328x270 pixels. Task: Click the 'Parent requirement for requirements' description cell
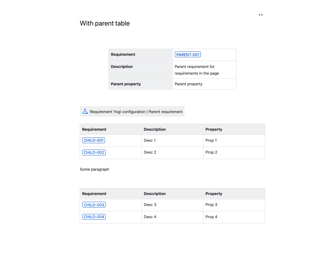pyautogui.click(x=196, y=70)
